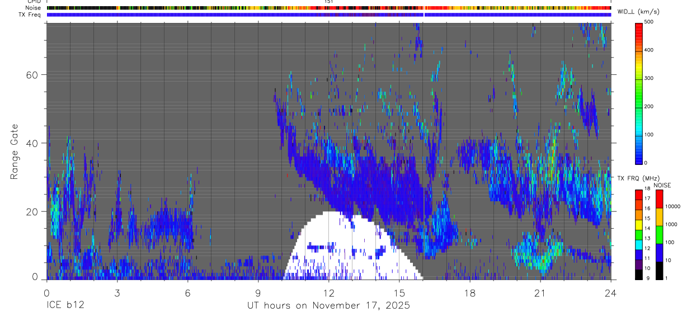
Task: Click the 15 label on TX FRQ legend
Action: point(648,219)
